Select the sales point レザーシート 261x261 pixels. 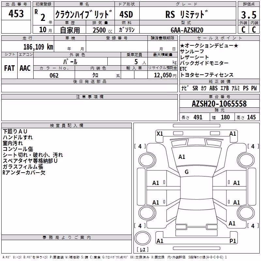click(x=194, y=57)
